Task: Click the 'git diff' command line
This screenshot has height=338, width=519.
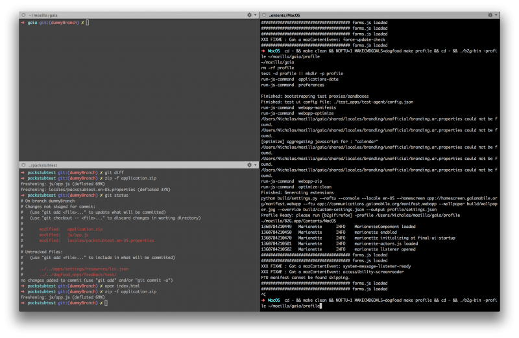Action: click(72, 172)
